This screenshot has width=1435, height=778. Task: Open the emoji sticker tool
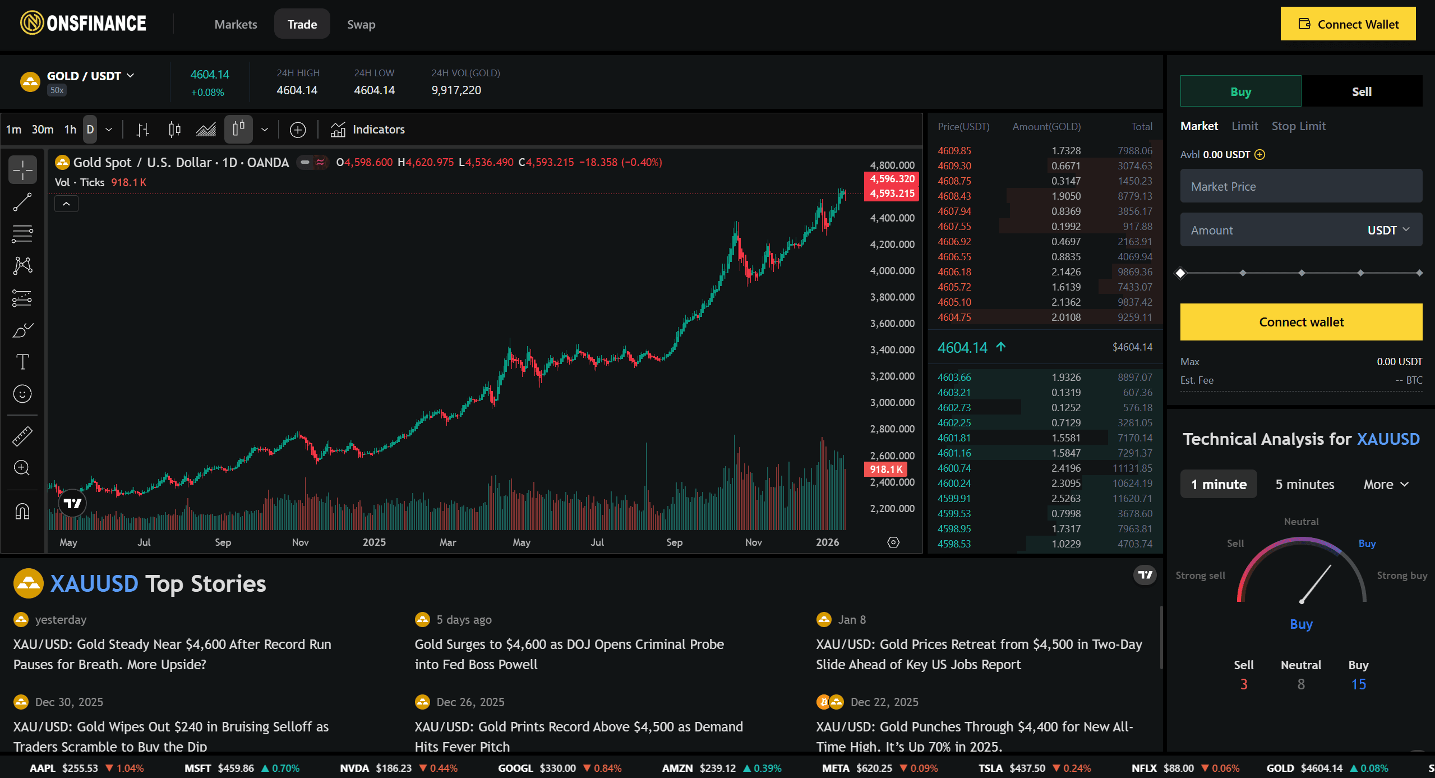click(x=22, y=394)
